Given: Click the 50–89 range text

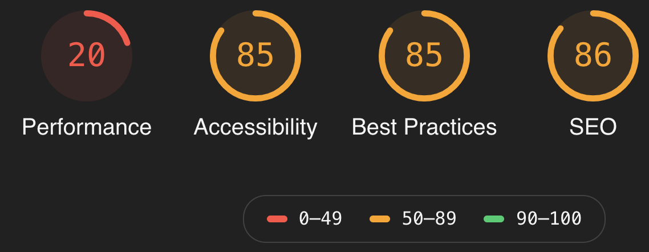Looking at the screenshot, I should [x=429, y=218].
